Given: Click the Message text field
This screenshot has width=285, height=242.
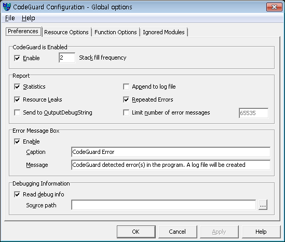Looking at the screenshot, I should coord(171,165).
